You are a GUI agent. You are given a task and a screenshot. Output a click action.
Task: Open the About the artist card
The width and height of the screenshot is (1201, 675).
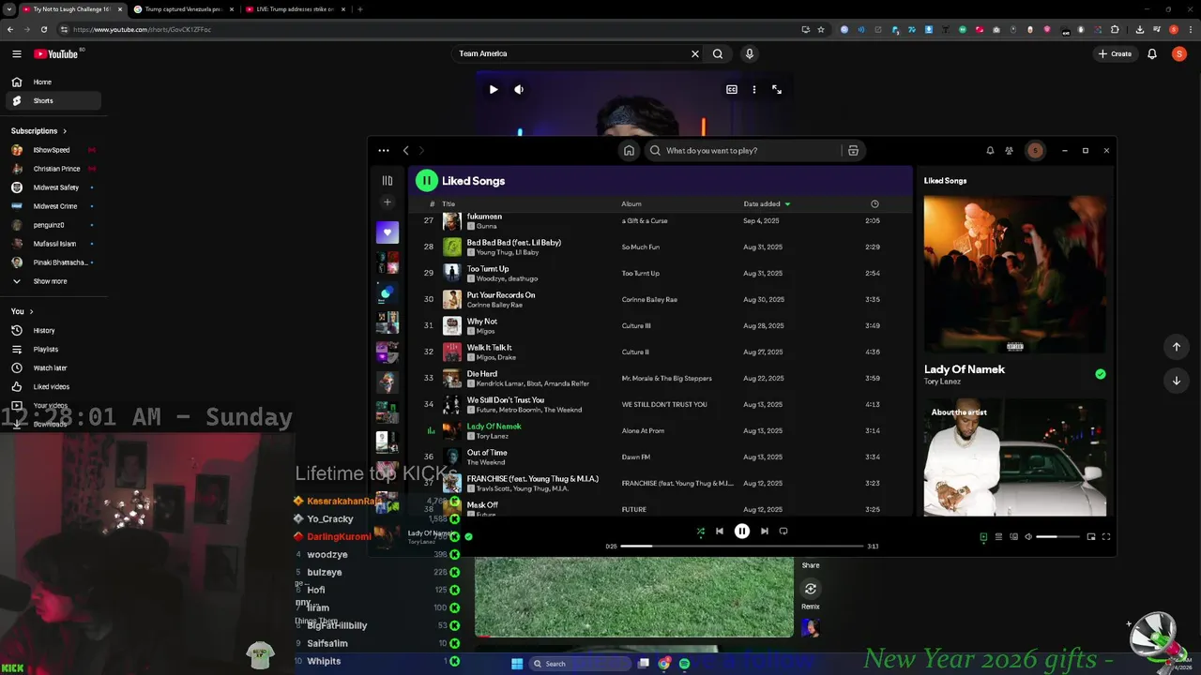pyautogui.click(x=1015, y=457)
